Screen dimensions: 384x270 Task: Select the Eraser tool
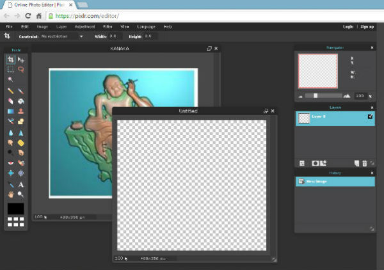tap(10, 101)
